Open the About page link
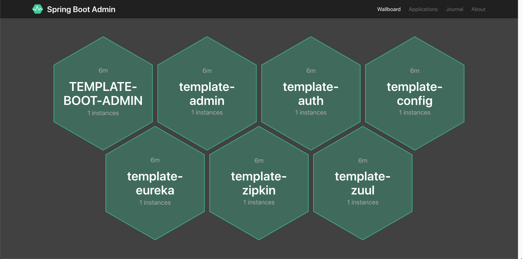 point(478,9)
